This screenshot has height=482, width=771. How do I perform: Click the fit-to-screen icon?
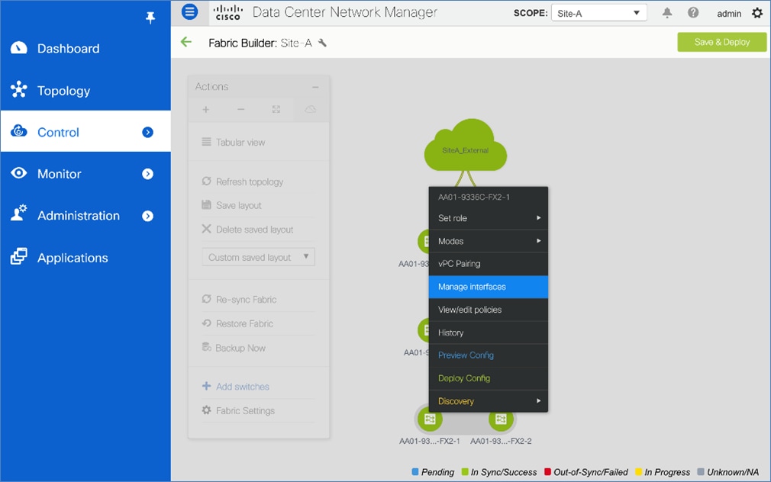point(276,110)
